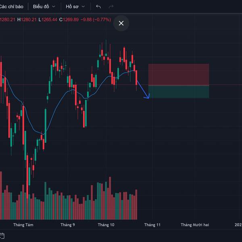Open the go-to-date calendar icon
This screenshot has height=242, width=242.
[x=2, y=236]
